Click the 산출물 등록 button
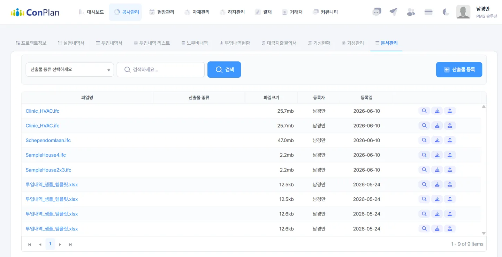502x257 pixels. [x=459, y=70]
